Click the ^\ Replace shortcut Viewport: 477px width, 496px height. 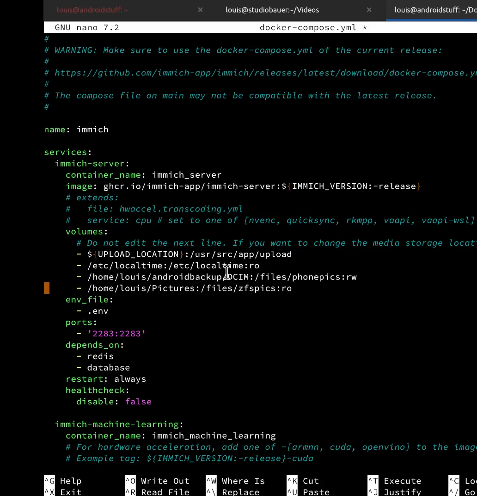[232, 492]
